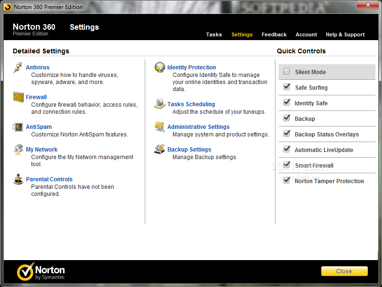This screenshot has width=382, height=287.
Task: Toggle Backup Status Overlays checkbox
Action: pyautogui.click(x=287, y=134)
